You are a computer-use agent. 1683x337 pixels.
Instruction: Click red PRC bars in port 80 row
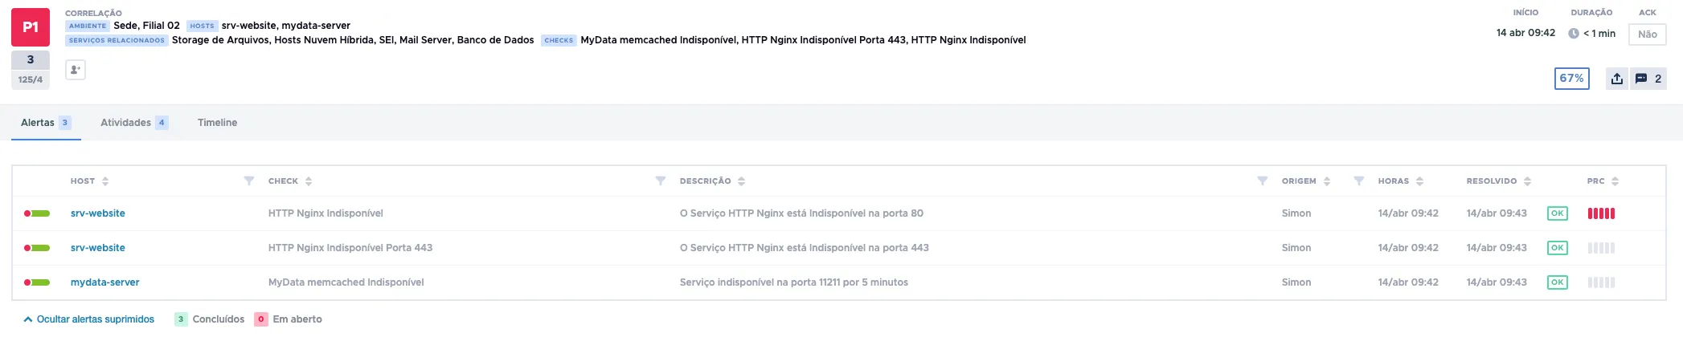[1601, 213]
